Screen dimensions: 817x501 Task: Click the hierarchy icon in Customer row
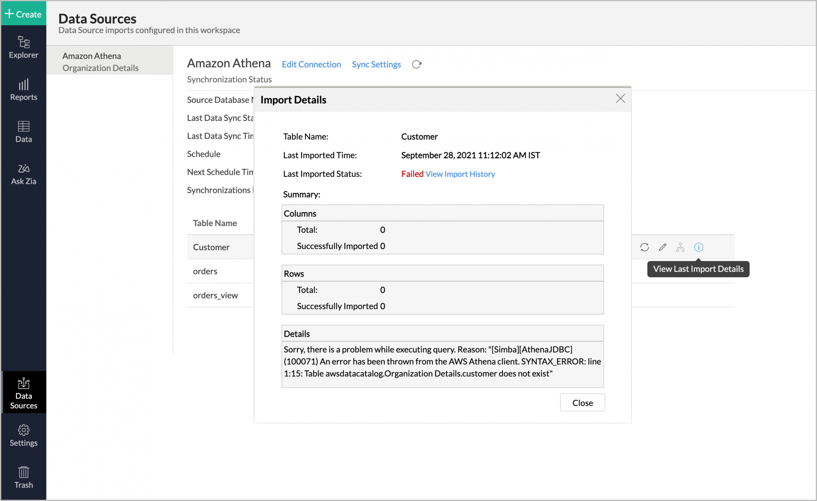click(x=680, y=247)
